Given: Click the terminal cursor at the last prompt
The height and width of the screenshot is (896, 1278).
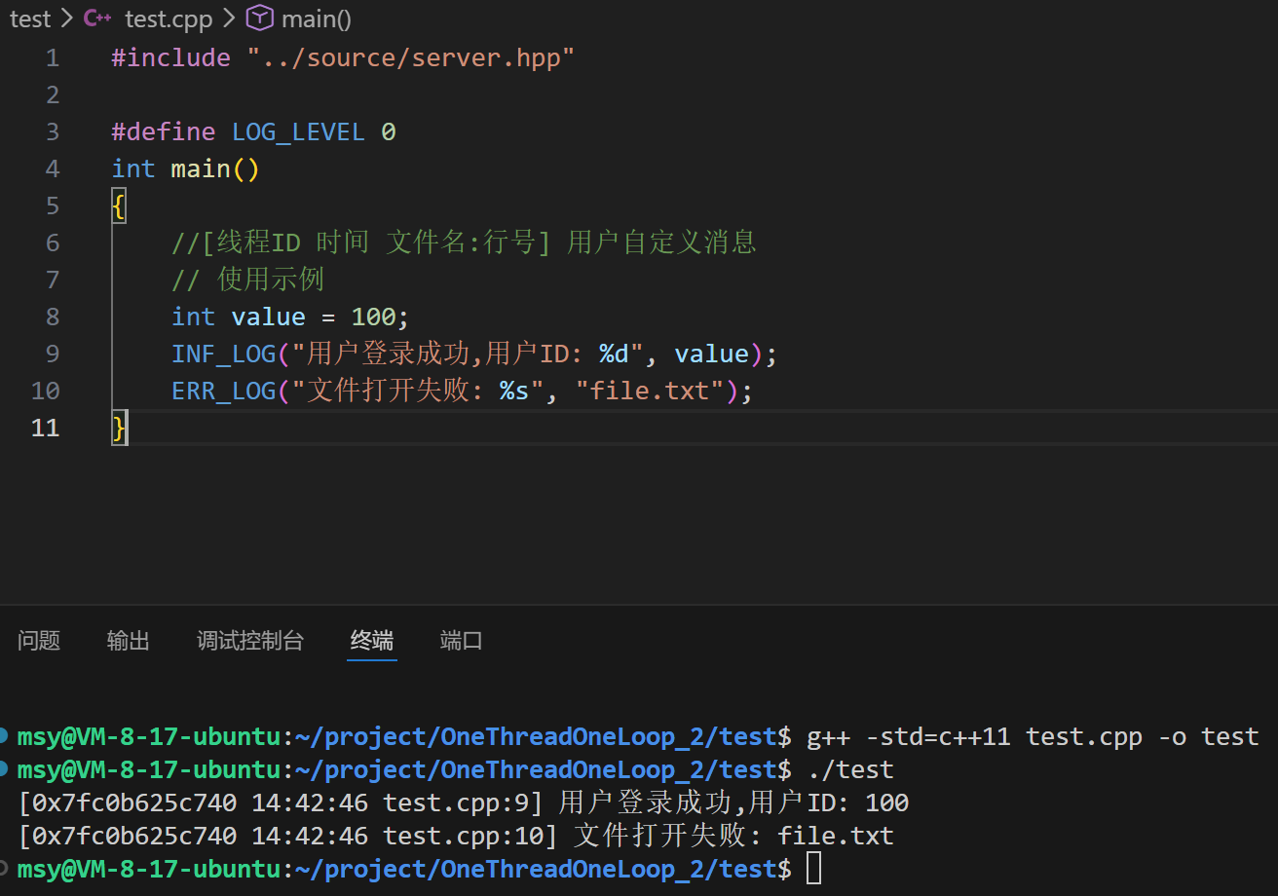Looking at the screenshot, I should (813, 869).
